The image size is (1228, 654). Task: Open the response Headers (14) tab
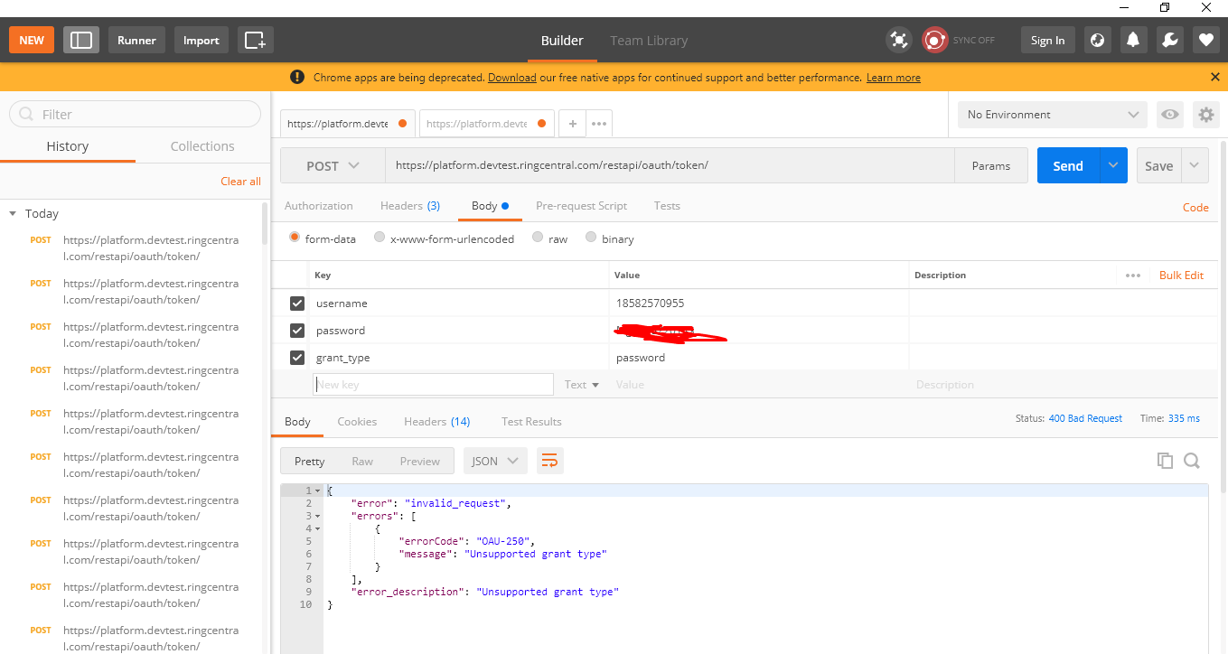(x=437, y=422)
